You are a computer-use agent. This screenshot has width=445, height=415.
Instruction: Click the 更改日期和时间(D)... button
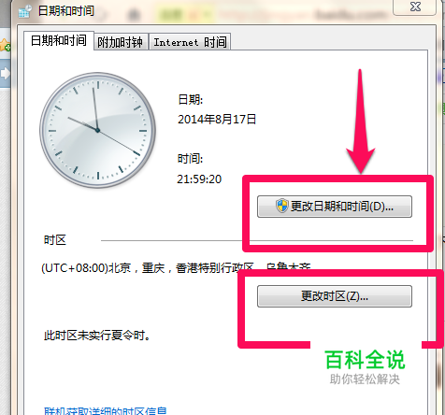(335, 207)
